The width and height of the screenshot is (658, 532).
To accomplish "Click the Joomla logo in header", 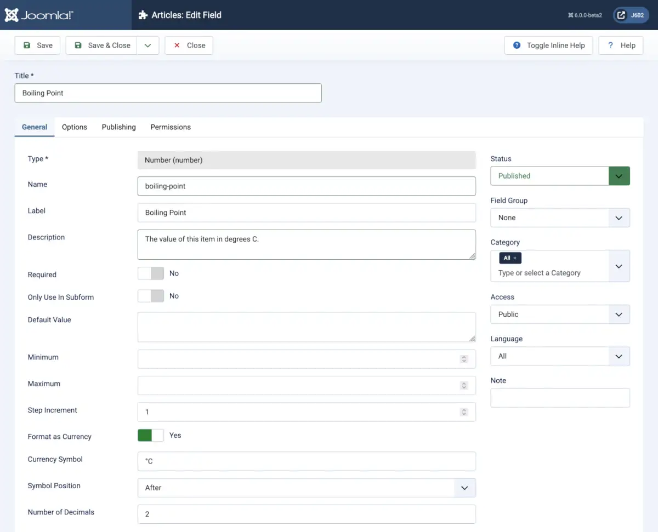I will click(x=39, y=15).
